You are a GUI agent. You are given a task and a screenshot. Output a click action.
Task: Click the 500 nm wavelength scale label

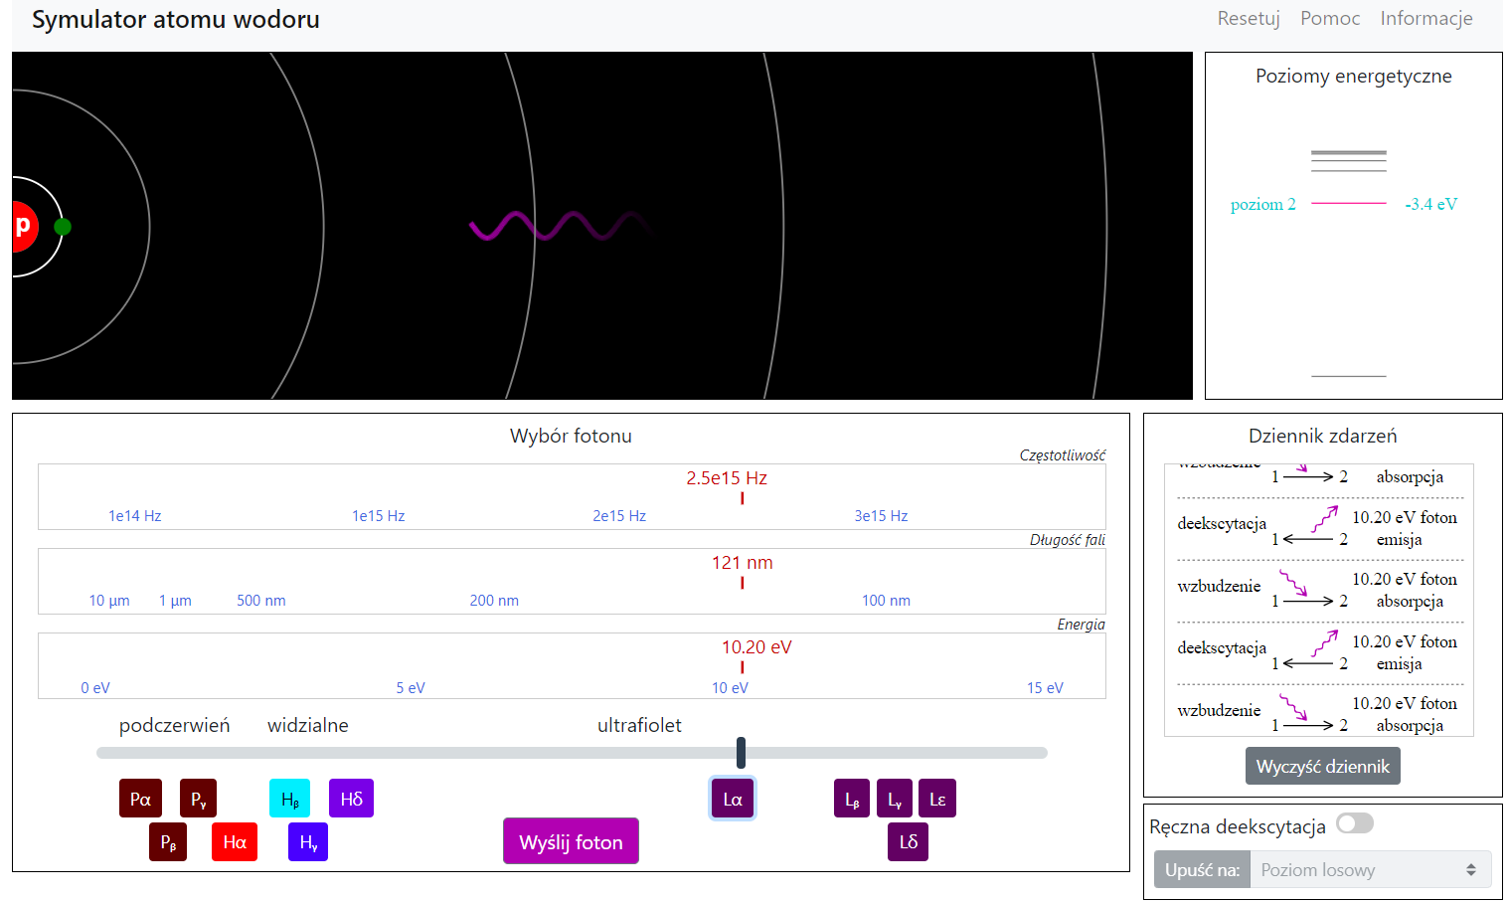coord(261,601)
